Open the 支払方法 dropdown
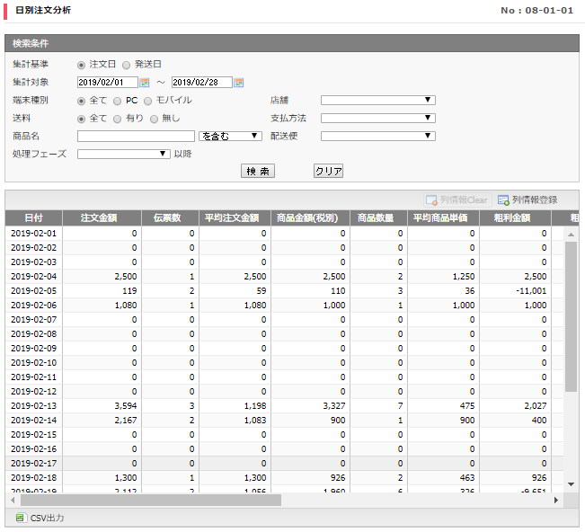 (378, 118)
